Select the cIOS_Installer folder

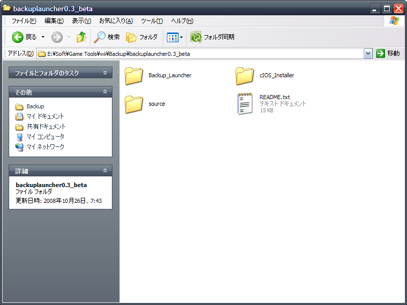265,76
